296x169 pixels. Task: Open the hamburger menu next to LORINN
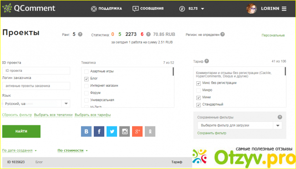284,9
